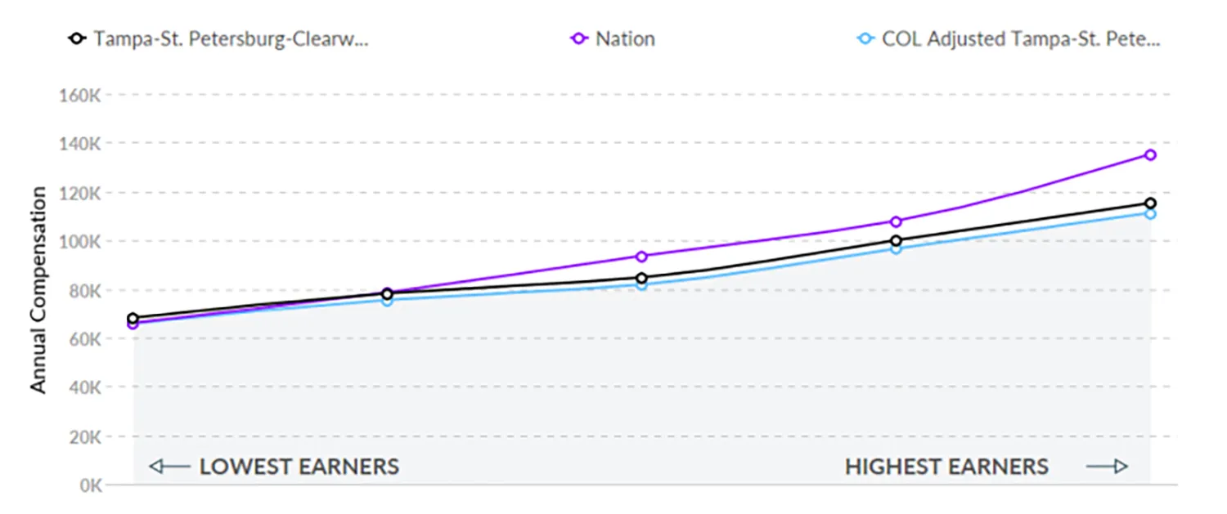Screen dimensions: 1227x514
Task: Select the black line's fourth data point
Action: [x=896, y=240]
